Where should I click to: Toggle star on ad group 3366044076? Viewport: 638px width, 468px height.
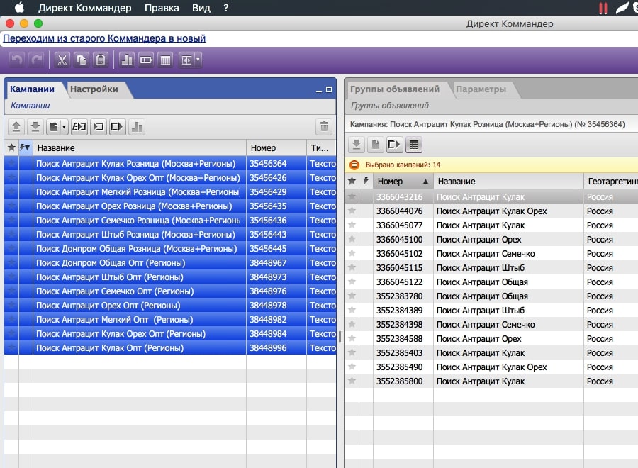pos(352,211)
